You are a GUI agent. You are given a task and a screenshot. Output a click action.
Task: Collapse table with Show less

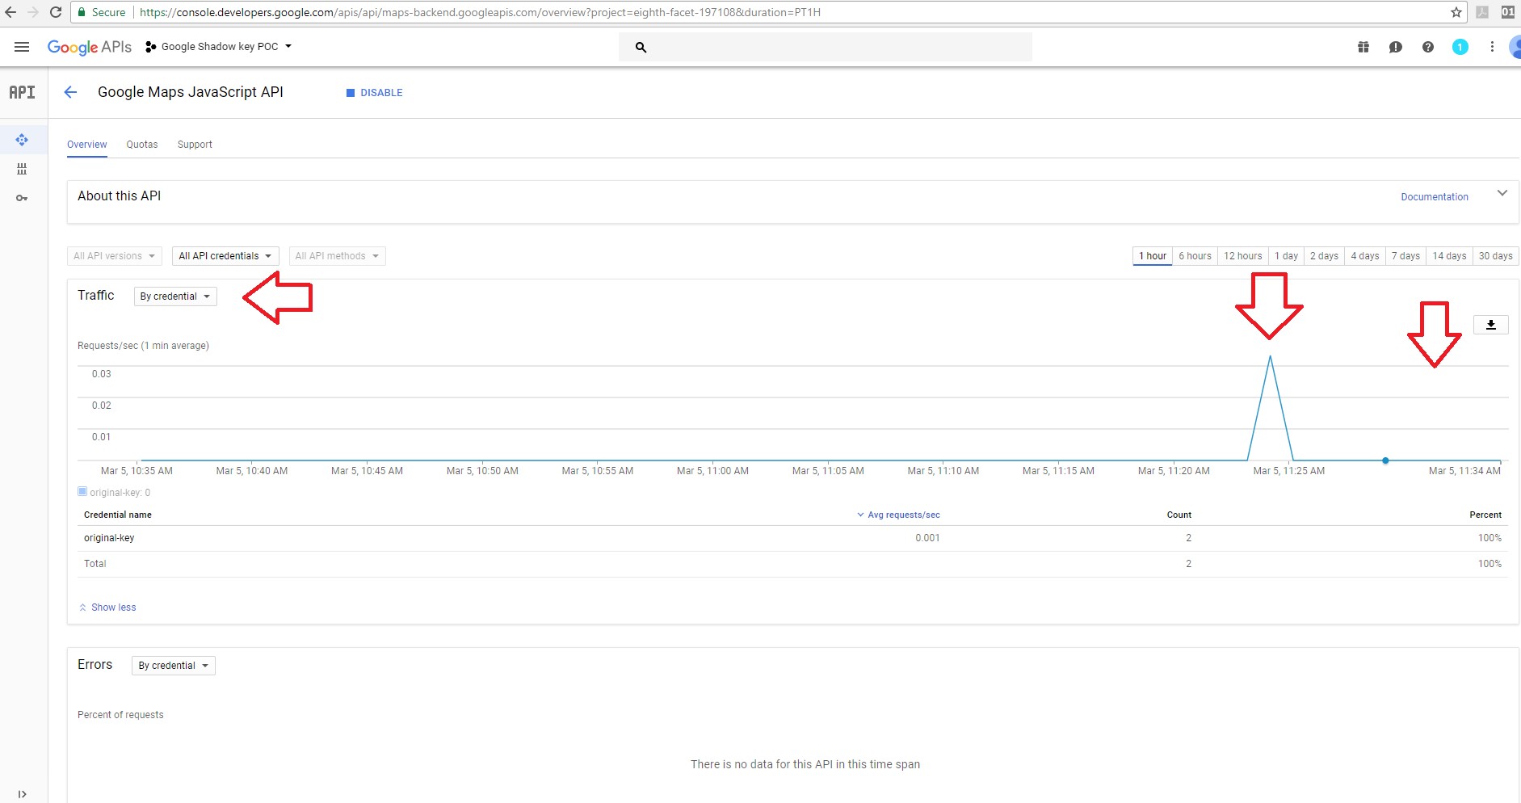107,608
